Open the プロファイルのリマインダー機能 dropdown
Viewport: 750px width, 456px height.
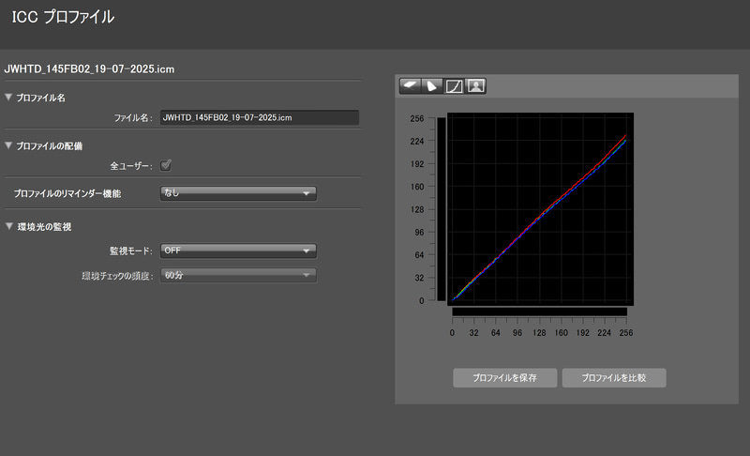click(238, 193)
